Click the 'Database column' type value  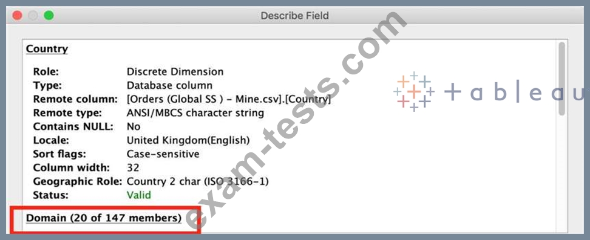click(x=169, y=85)
